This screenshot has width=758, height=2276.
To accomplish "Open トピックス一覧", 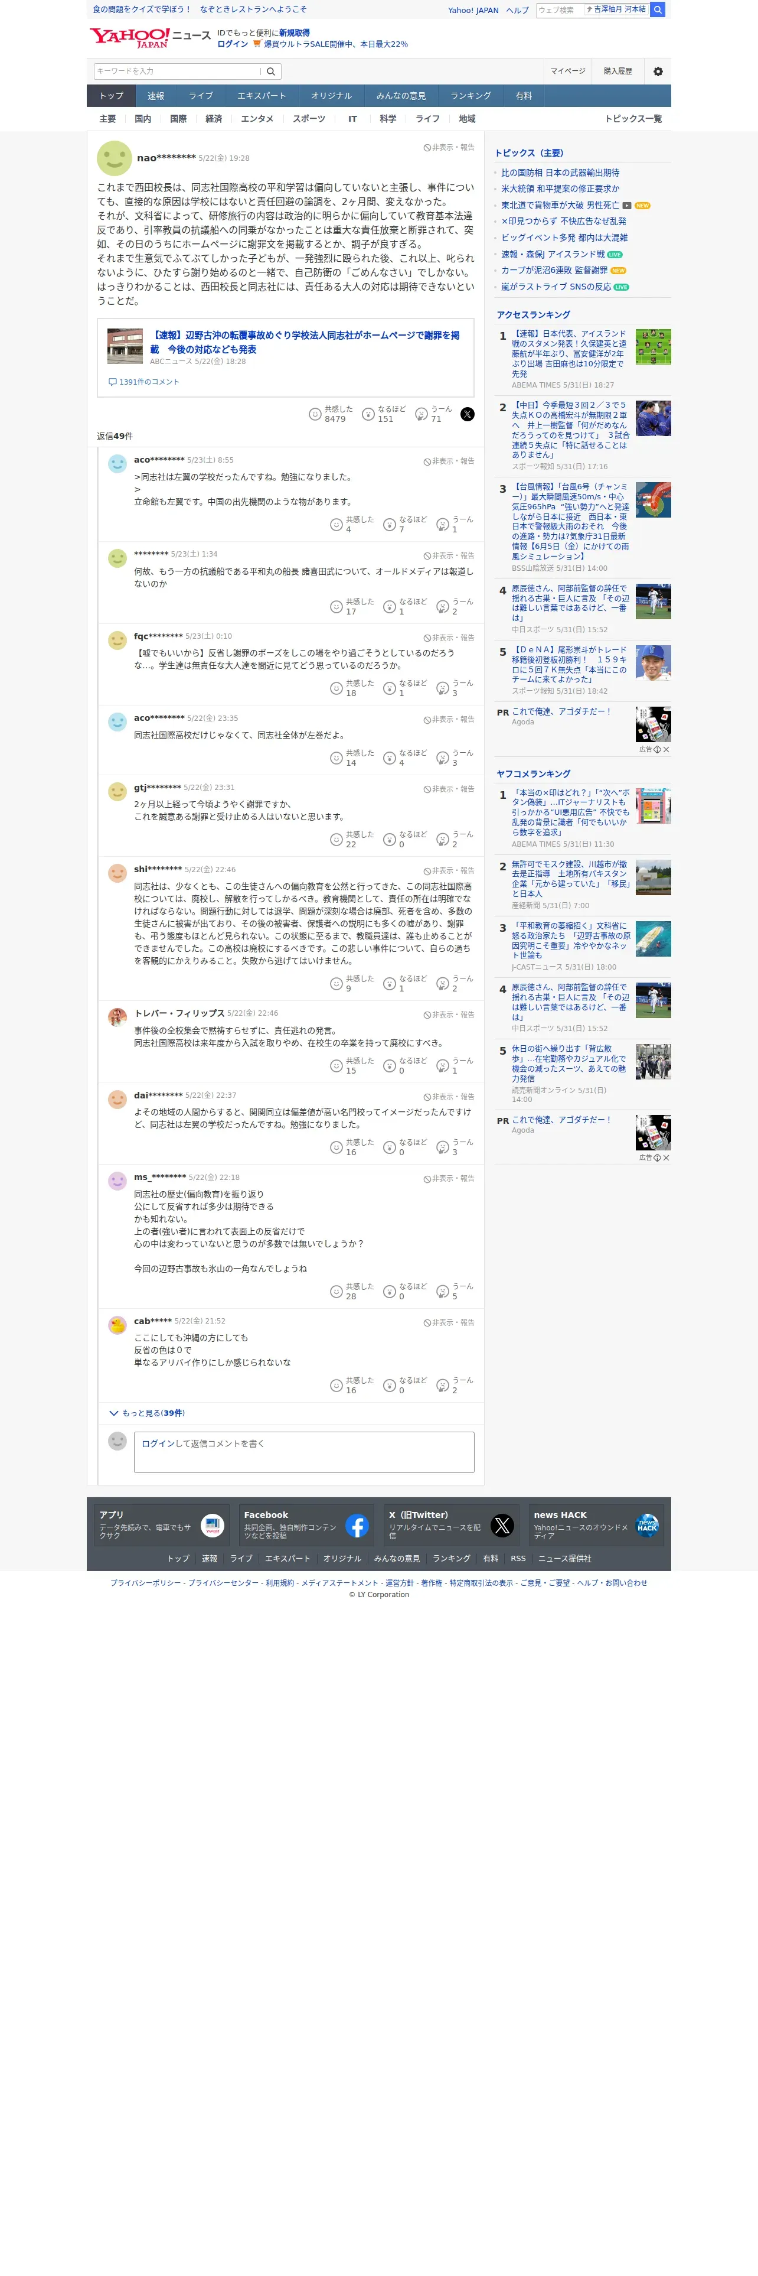I will point(633,118).
